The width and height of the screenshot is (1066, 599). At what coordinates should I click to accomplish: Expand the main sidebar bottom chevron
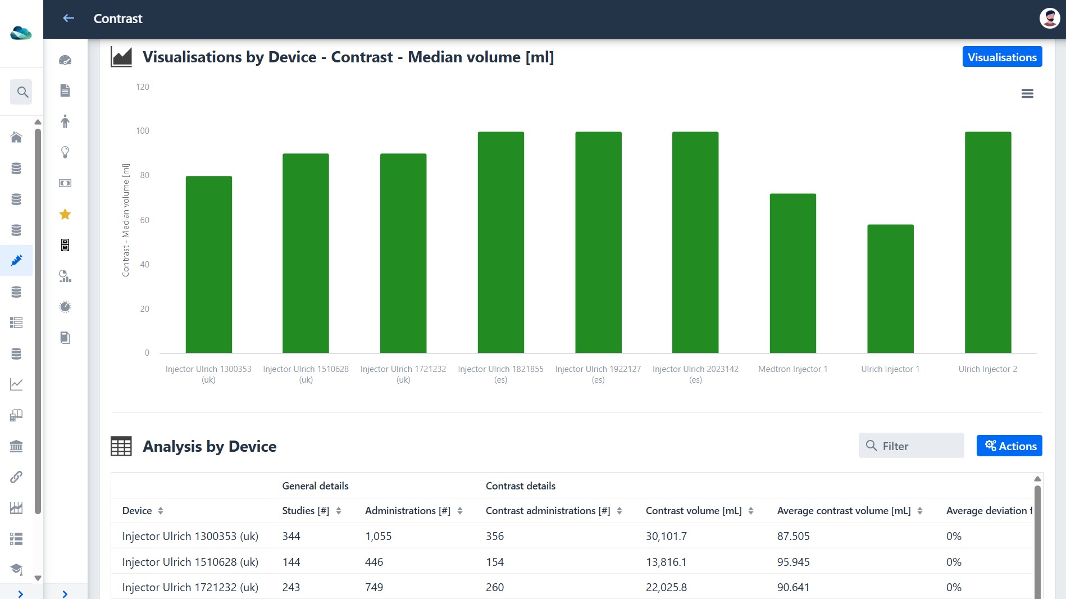pos(21,594)
